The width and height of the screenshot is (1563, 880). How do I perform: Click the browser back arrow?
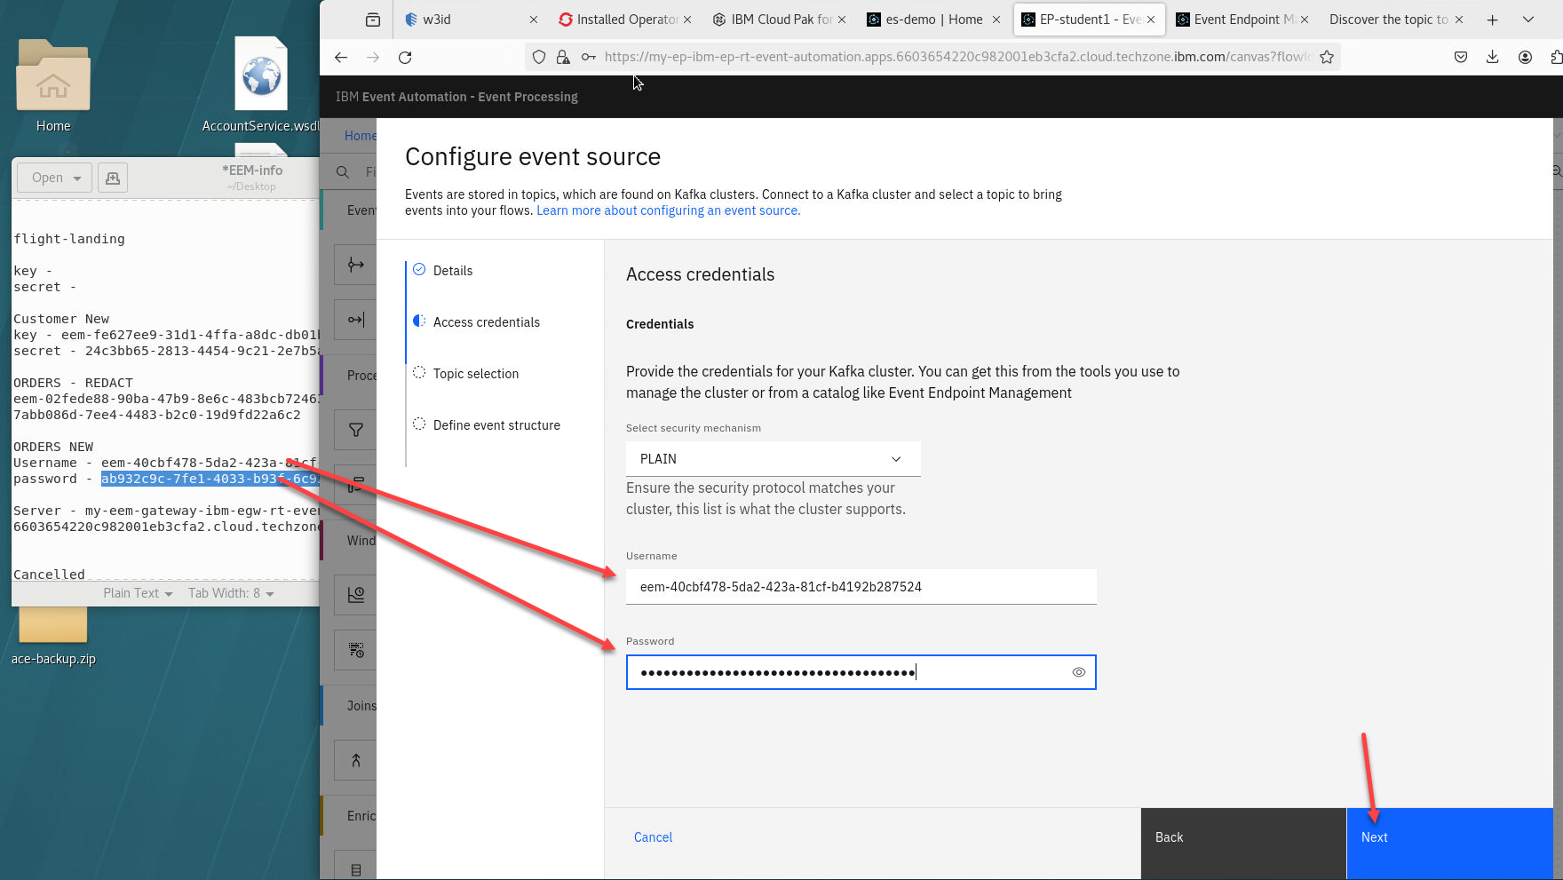pos(341,58)
